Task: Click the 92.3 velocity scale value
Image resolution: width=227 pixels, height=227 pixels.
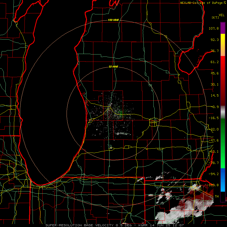Action: [215, 40]
